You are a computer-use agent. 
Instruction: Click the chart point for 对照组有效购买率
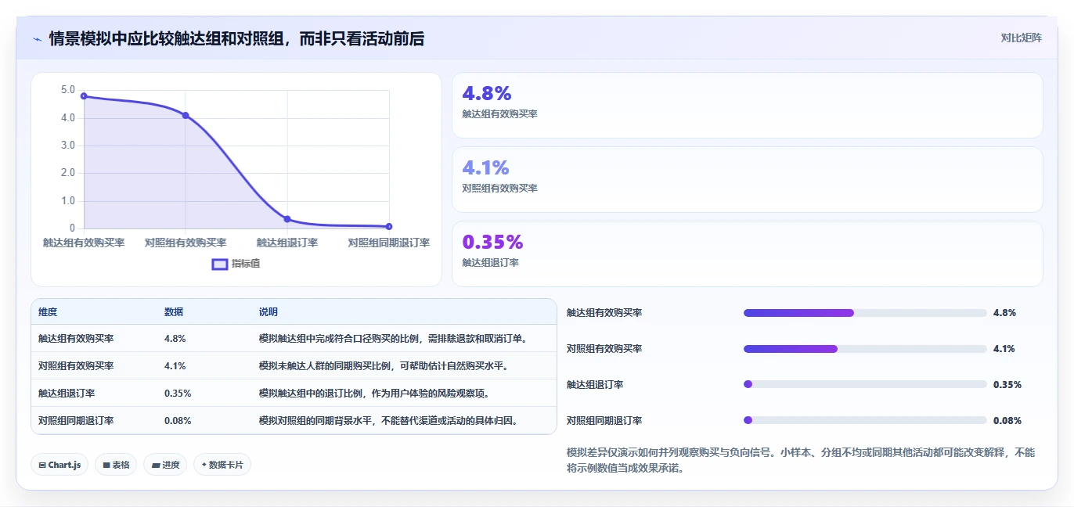(186, 115)
